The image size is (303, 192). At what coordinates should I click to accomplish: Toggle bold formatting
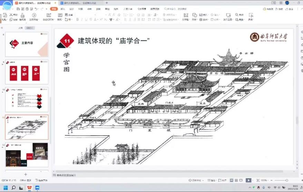(x=77, y=20)
